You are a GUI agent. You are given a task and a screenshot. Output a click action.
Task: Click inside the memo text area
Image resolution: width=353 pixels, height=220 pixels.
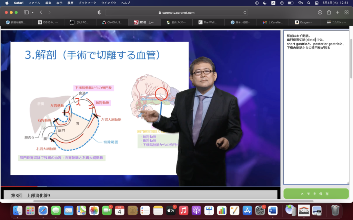pyautogui.click(x=316, y=113)
